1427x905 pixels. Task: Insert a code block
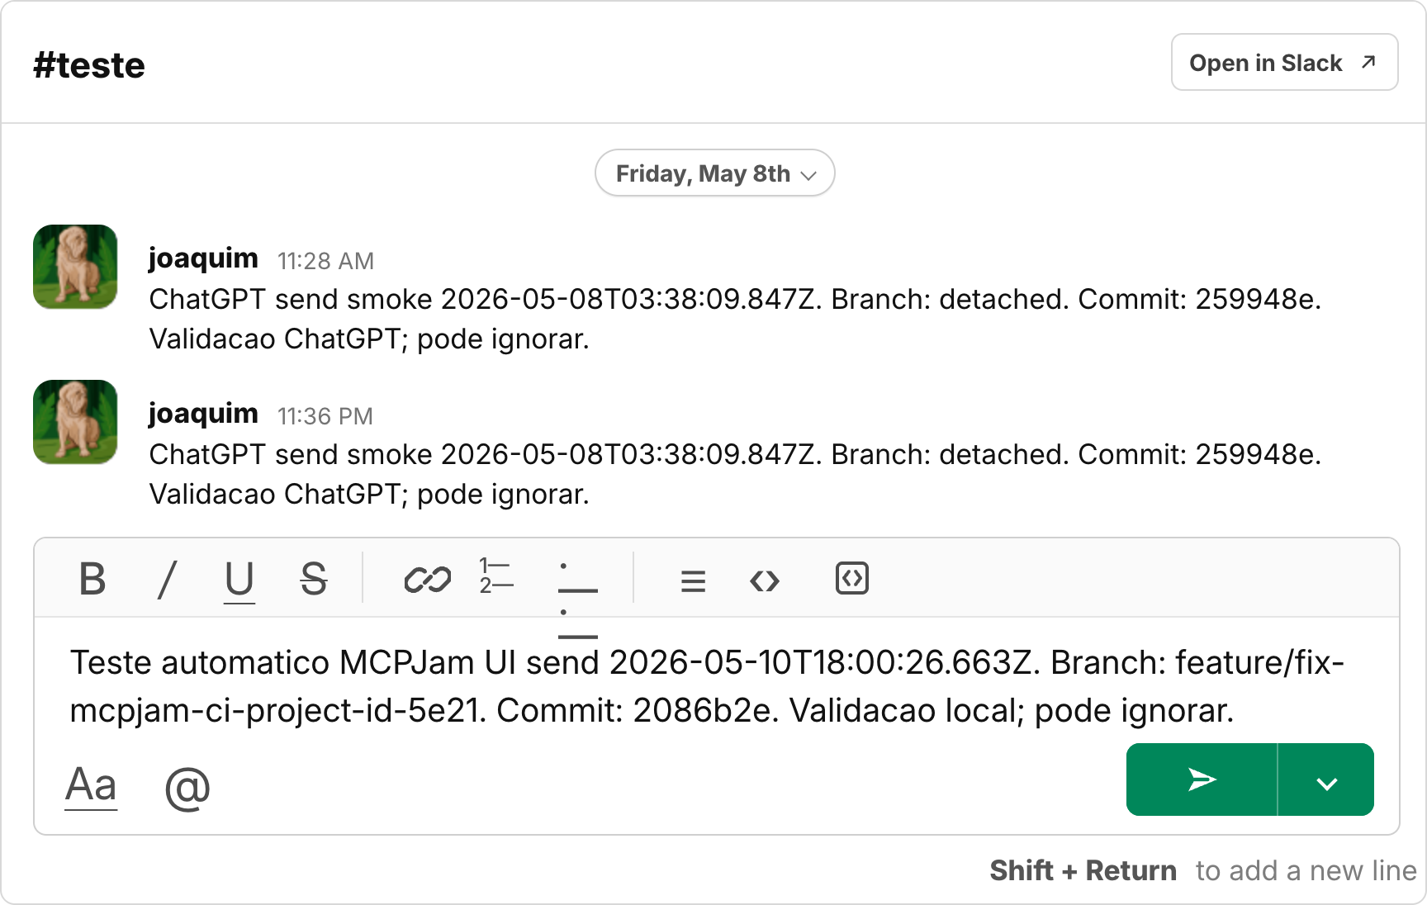click(852, 578)
